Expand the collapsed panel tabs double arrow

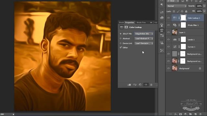(x=151, y=23)
